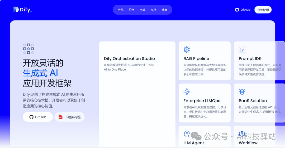Click the GitHub octocat icon in header
The height and width of the screenshot is (148, 285).
237,10
